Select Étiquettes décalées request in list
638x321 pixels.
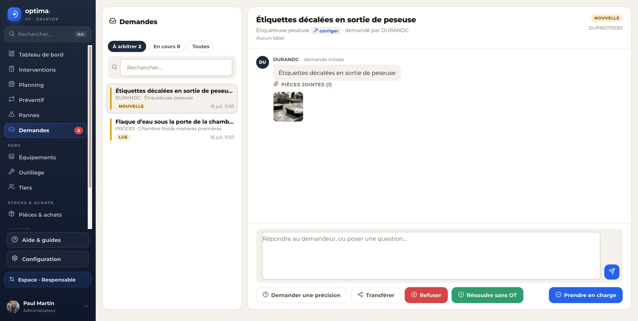point(172,98)
